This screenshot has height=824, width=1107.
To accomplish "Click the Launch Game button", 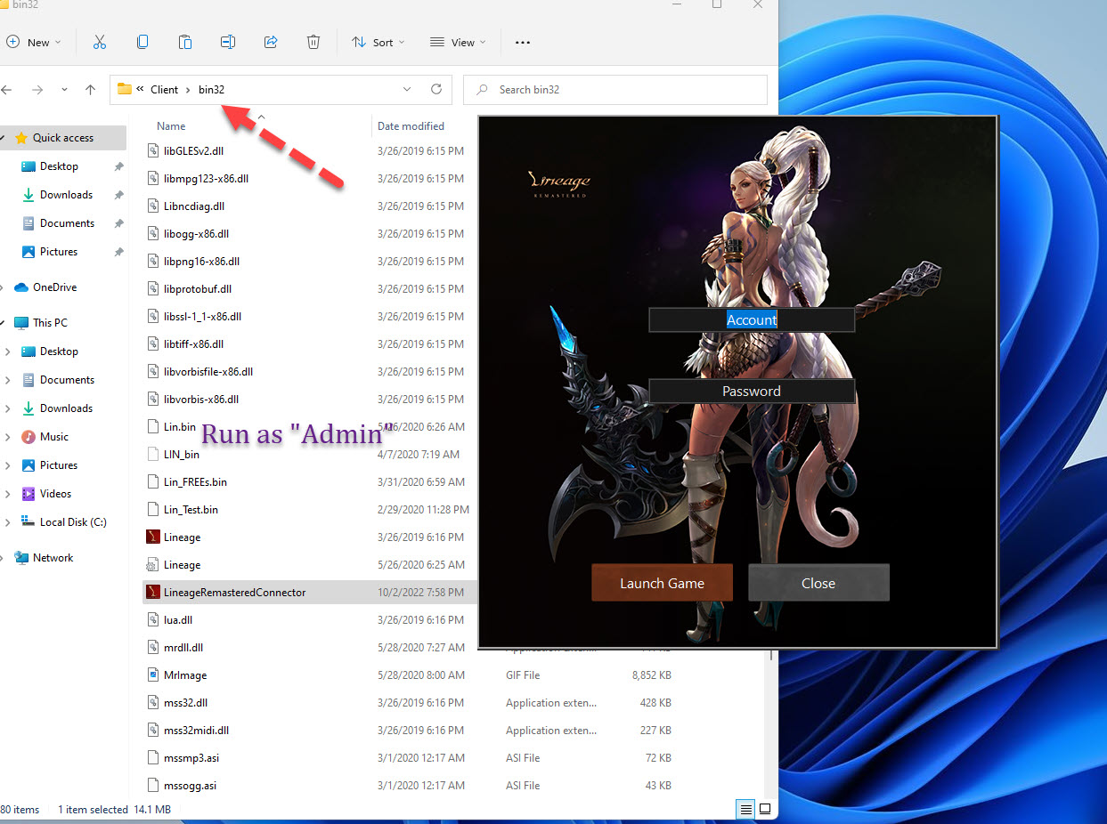I will click(662, 584).
